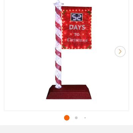The image size is (133, 133).
Task: Click the holly decoration at flag top-left corner
Action: point(64,12)
